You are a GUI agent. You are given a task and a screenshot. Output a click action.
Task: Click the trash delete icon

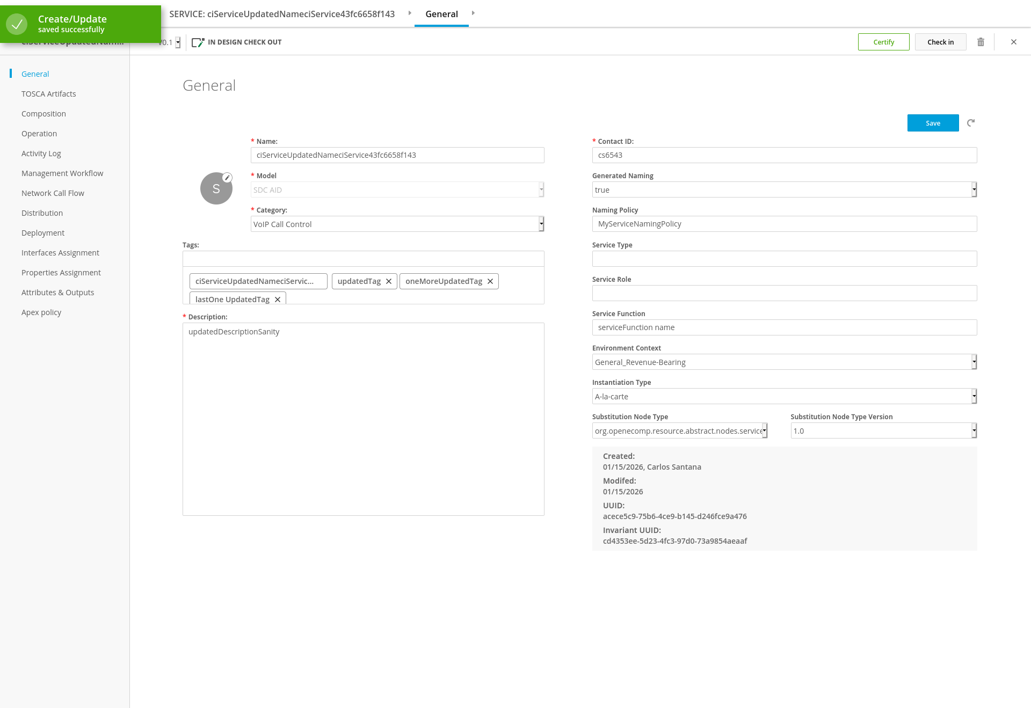981,42
